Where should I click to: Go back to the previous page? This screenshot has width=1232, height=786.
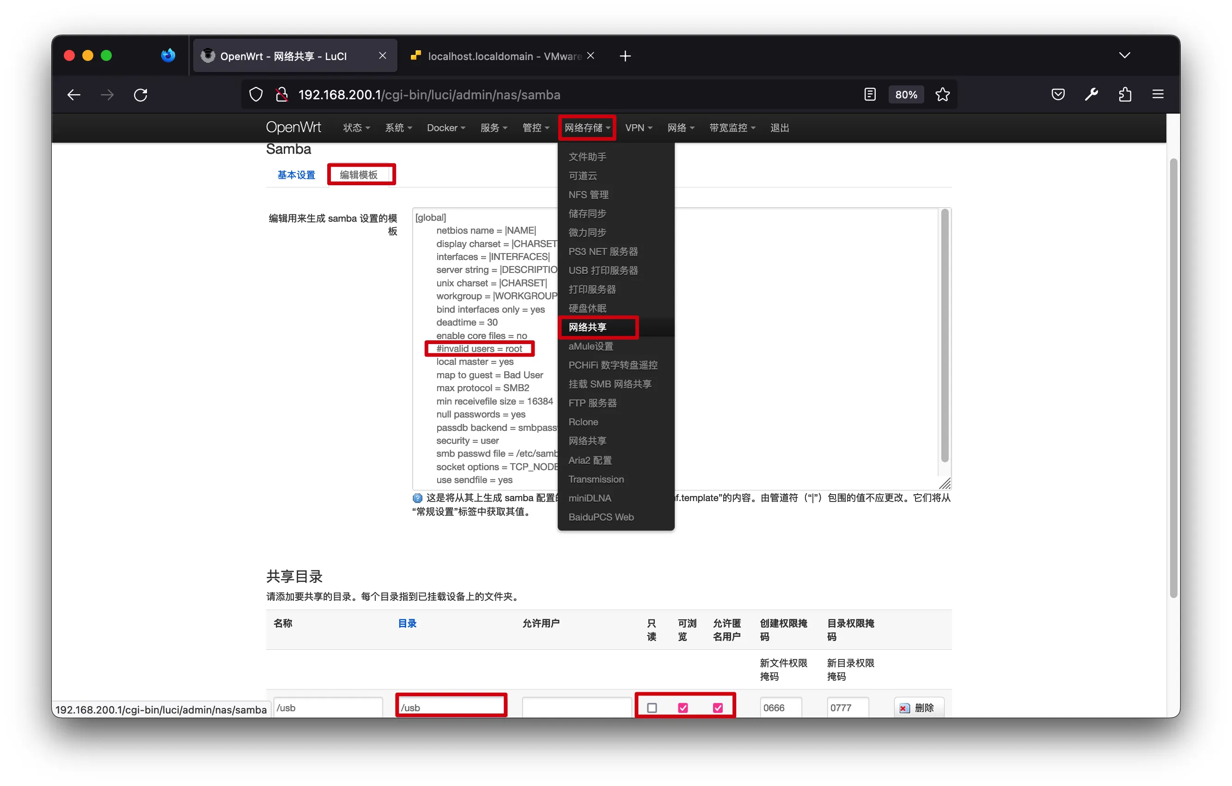coord(73,95)
